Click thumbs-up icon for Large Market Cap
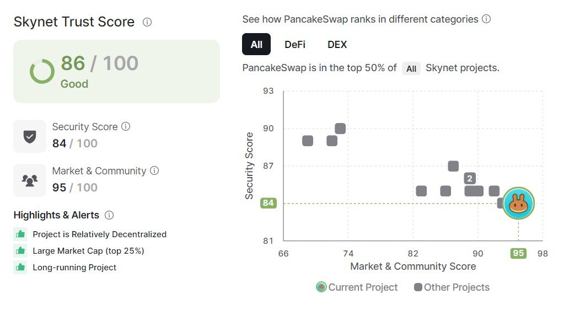Viewport: 564px width, 310px height. coord(20,250)
